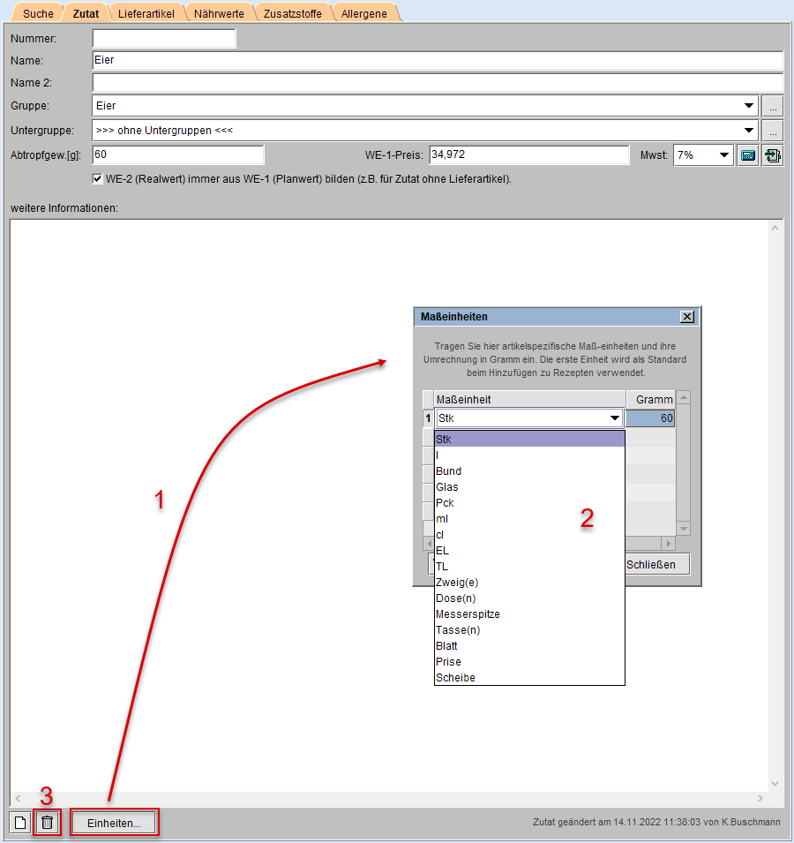The image size is (794, 843).
Task: Close the Maßeinheiten dialog with X
Action: point(687,317)
